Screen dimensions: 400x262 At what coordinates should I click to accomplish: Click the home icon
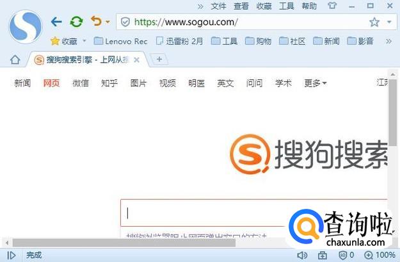(x=15, y=60)
